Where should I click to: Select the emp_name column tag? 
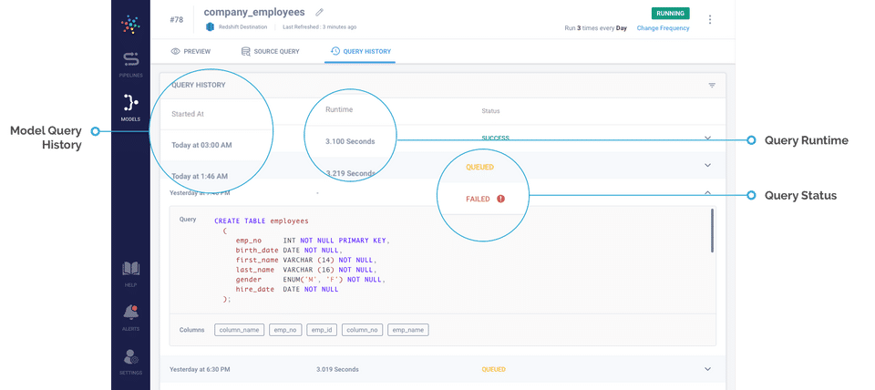408,330
